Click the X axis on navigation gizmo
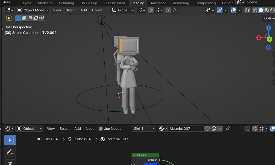 tap(259, 38)
